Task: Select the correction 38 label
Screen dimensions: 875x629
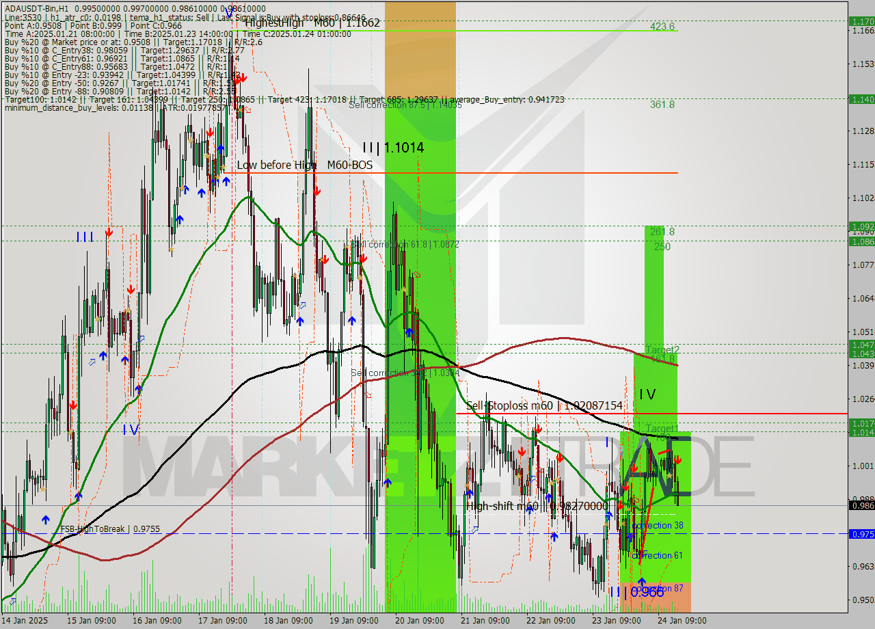Action: tap(658, 525)
